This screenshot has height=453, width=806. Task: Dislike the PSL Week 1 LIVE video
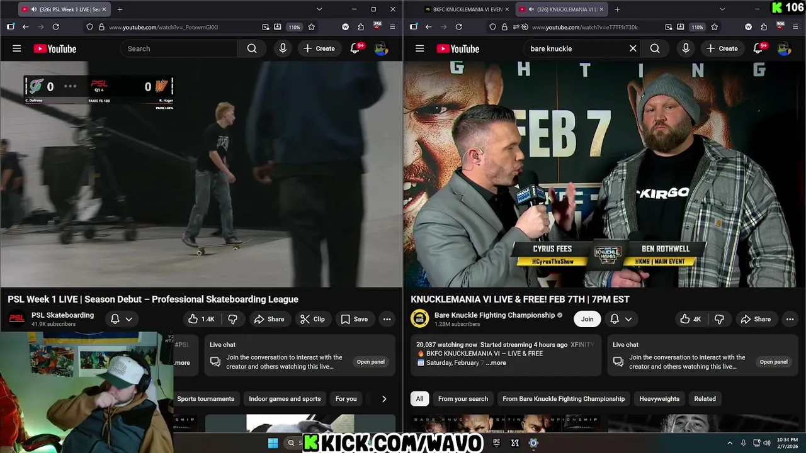(232, 319)
